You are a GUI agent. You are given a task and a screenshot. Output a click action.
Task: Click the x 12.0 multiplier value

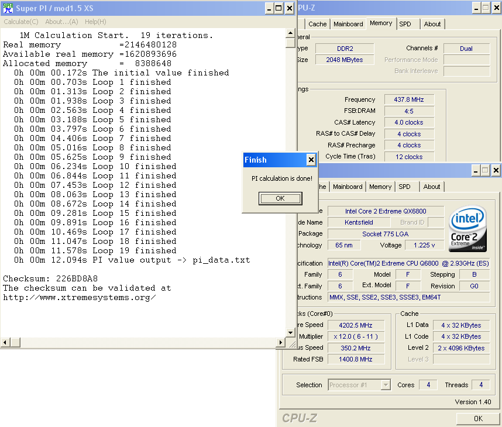356,336
